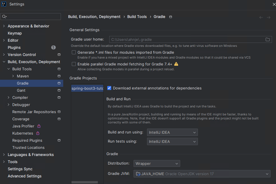This screenshot has width=276, height=184.
Task: Click the search magnifier icon in settings search
Action: (4, 17)
